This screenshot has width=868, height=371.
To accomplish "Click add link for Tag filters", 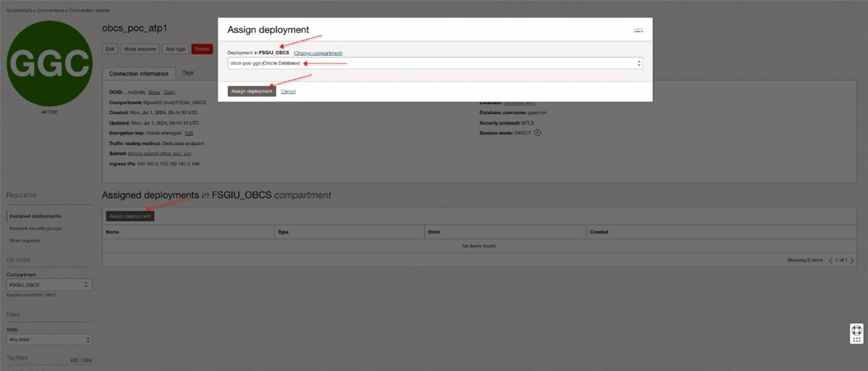I will click(x=74, y=360).
